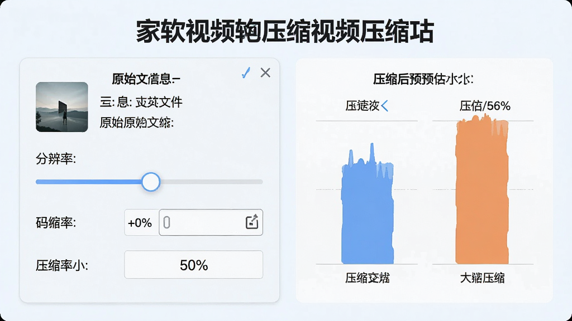Click the +0% bitrate box
This screenshot has width=572, height=321.
[x=141, y=222]
